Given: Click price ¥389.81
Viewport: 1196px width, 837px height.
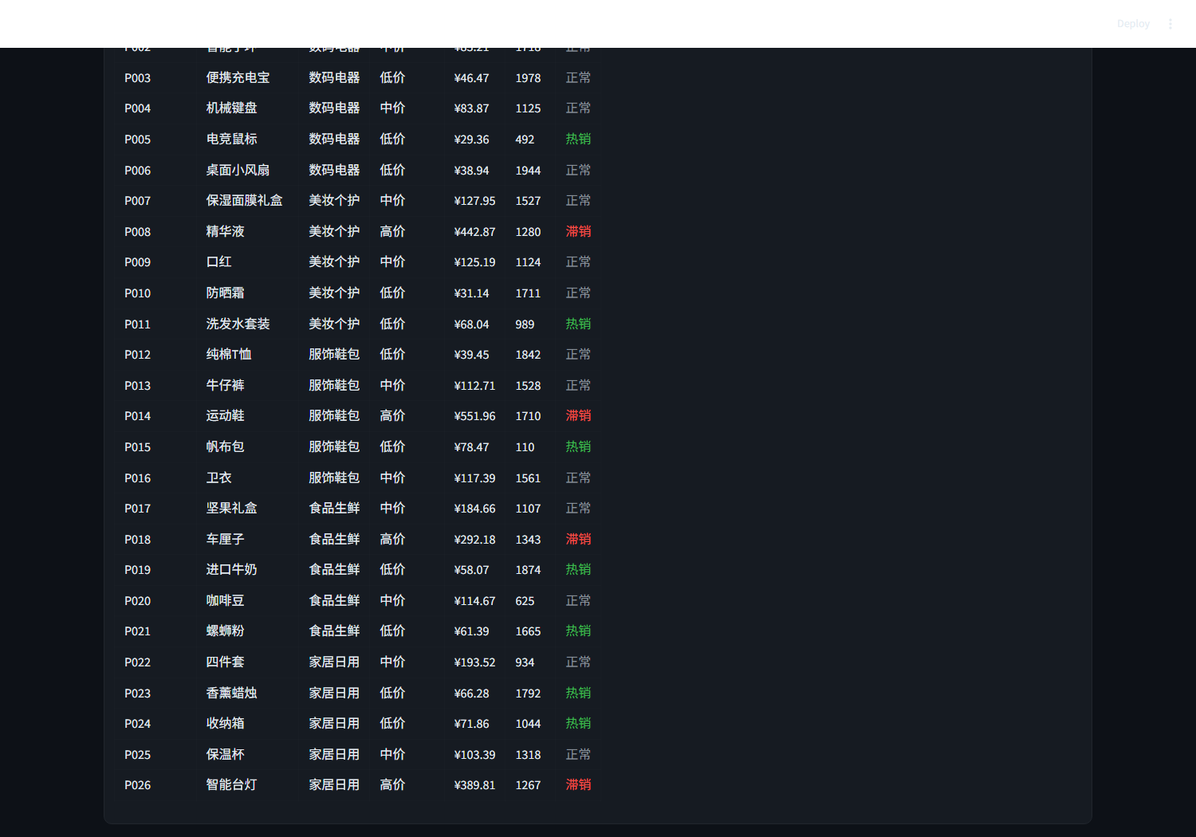Looking at the screenshot, I should (x=474, y=785).
